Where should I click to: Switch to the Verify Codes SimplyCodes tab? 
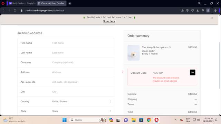(22, 3)
